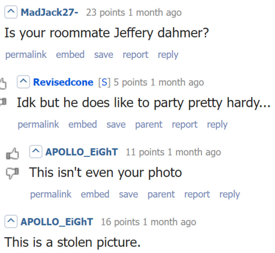Open permalink of "This isn't even your photo"

pos(51,194)
